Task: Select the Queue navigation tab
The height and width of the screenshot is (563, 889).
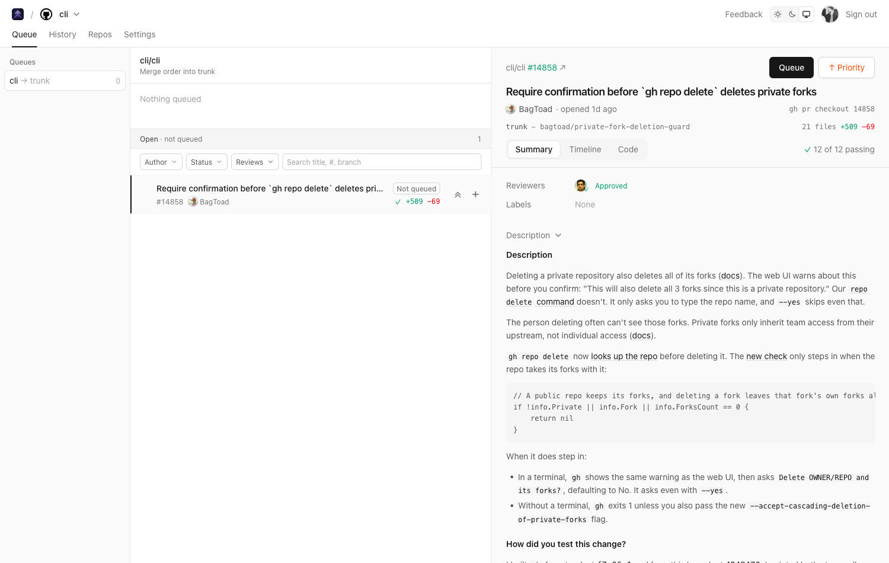Action: point(24,34)
